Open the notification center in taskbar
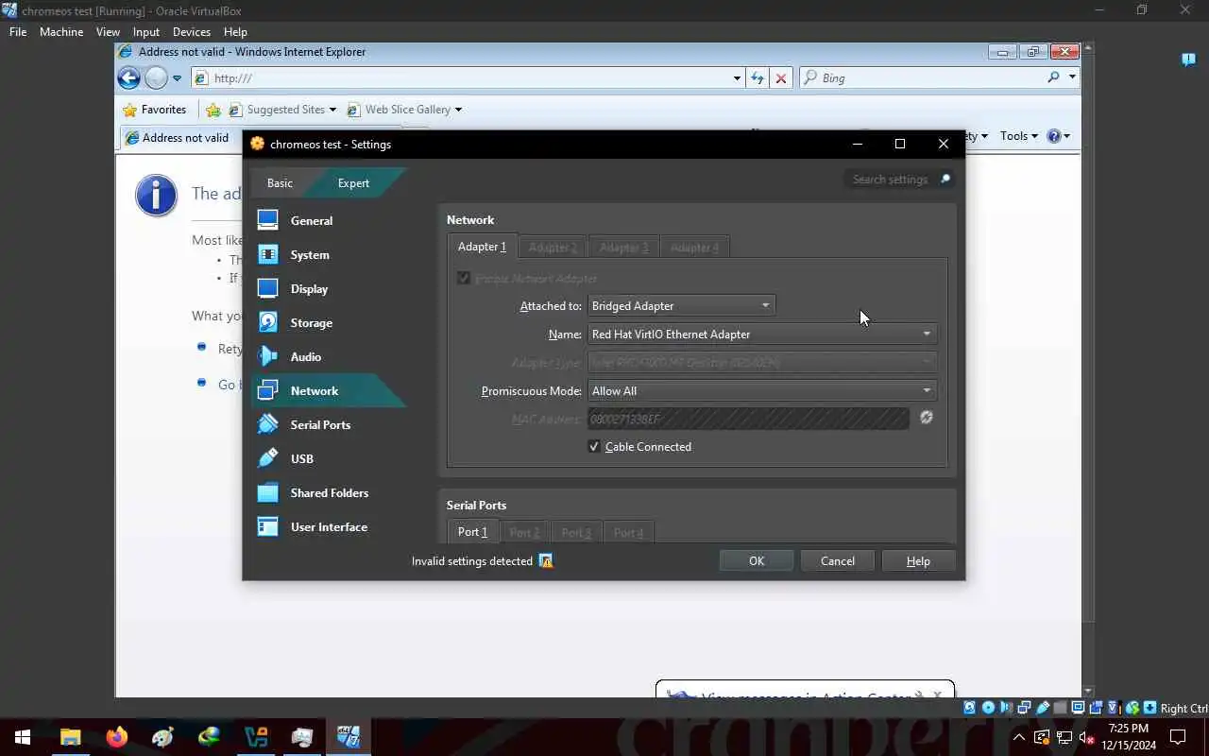Screen dimensions: 1209x756 coord(1178,737)
